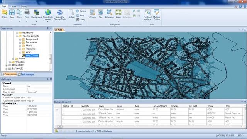Collapse the Bounding box section

[2, 103]
